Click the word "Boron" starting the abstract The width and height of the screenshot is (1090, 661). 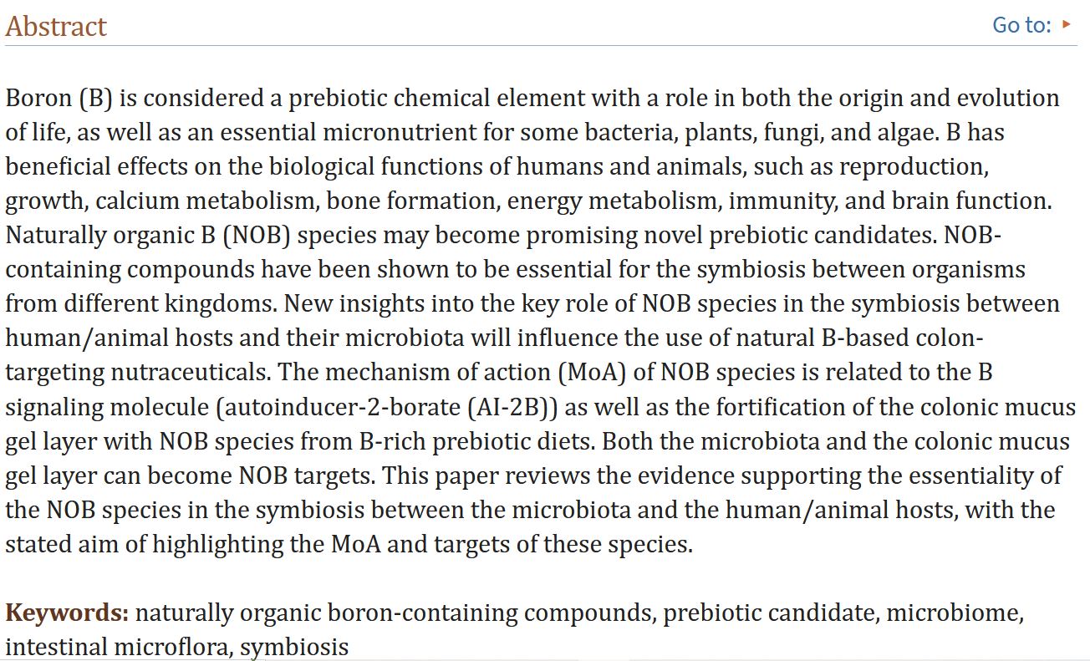pyautogui.click(x=39, y=99)
